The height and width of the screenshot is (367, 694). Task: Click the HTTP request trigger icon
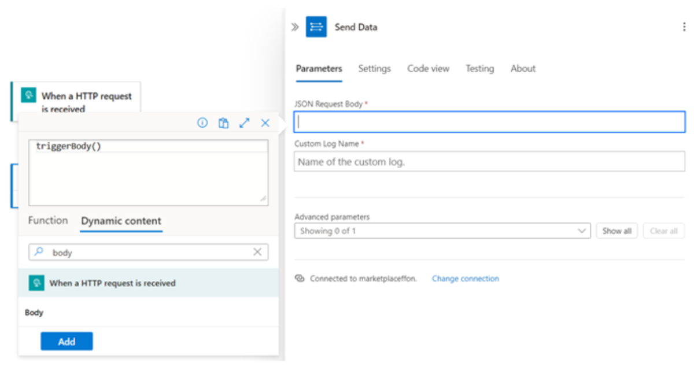click(x=28, y=96)
